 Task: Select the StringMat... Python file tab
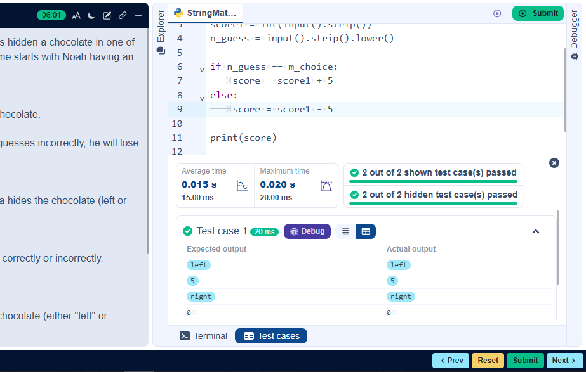click(206, 13)
